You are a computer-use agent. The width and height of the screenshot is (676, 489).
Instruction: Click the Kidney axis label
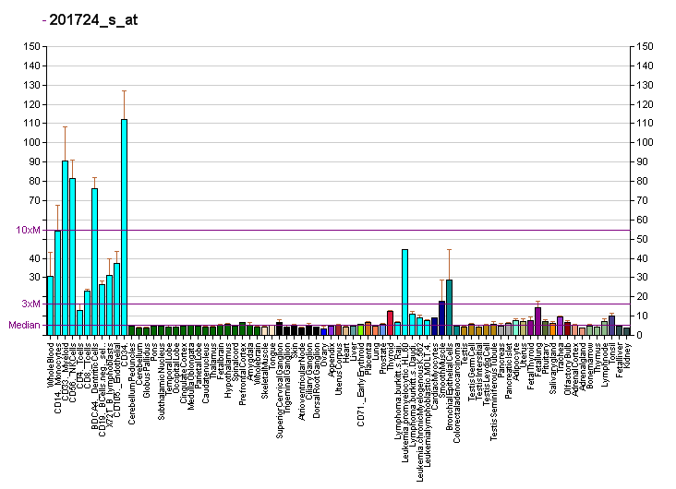pyautogui.click(x=627, y=355)
